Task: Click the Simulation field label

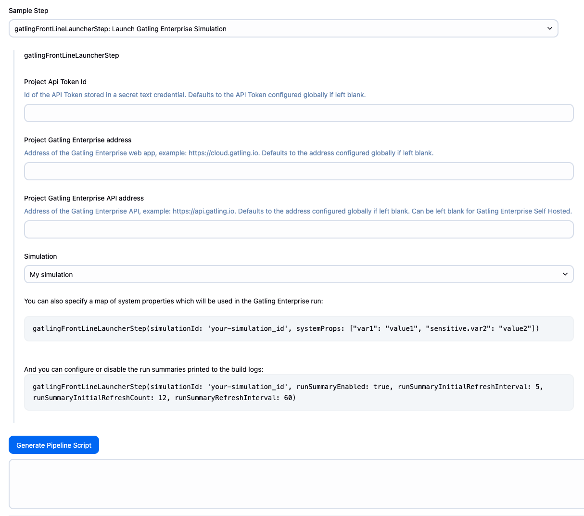Action: click(40, 256)
